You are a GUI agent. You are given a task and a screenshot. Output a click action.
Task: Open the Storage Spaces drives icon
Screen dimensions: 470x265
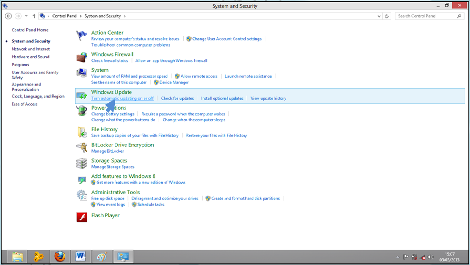pyautogui.click(x=81, y=164)
